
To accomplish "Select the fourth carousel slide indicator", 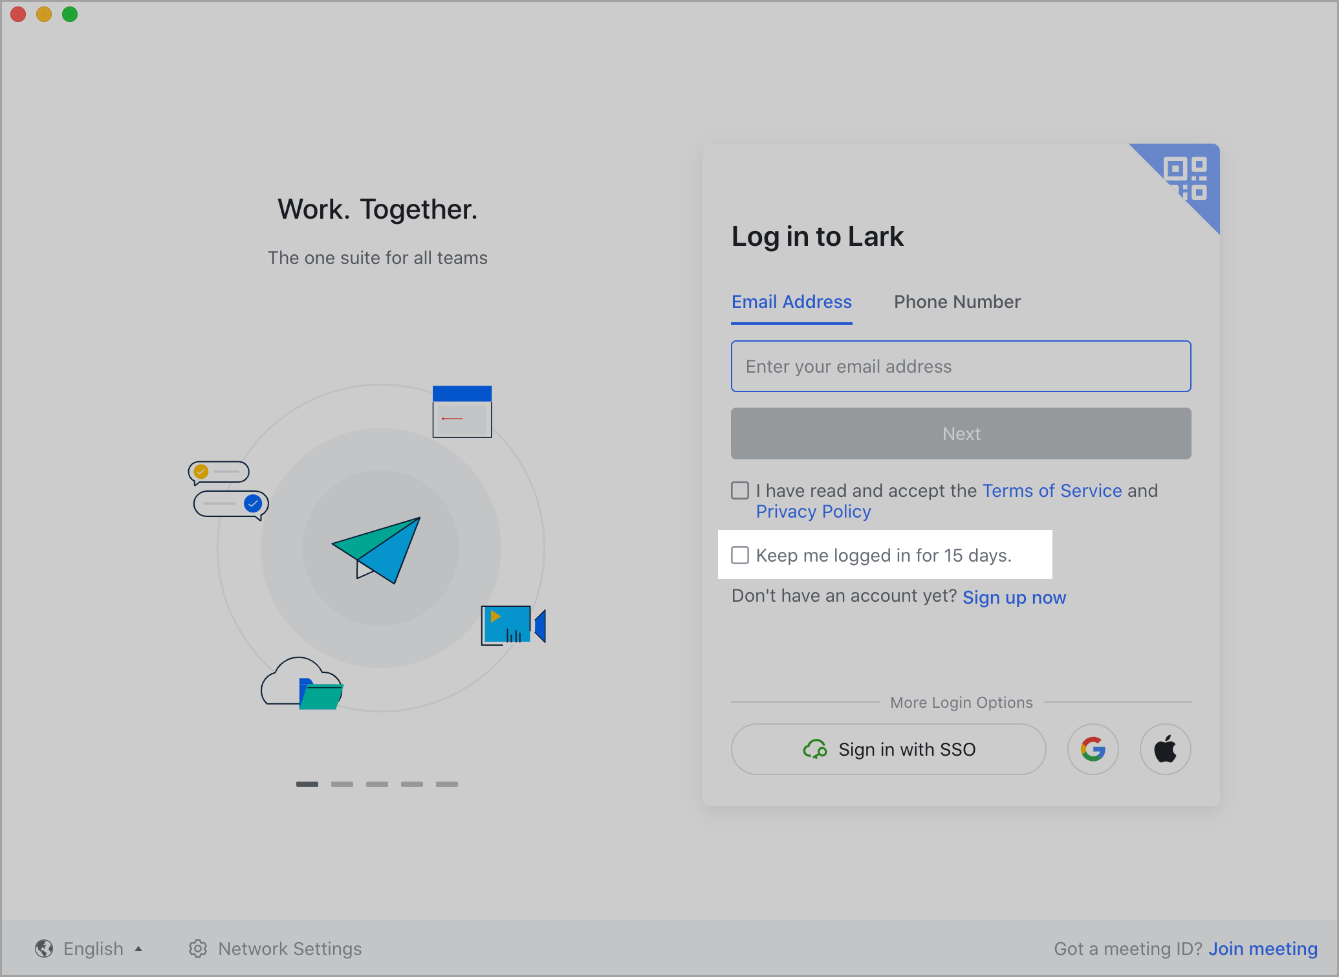I will coord(412,784).
